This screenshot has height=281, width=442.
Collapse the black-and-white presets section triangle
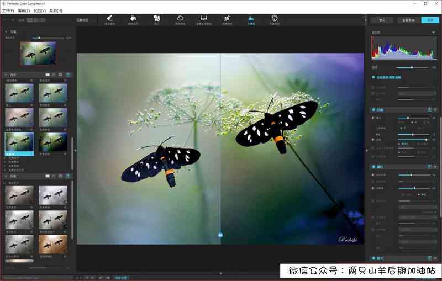click(x=6, y=176)
